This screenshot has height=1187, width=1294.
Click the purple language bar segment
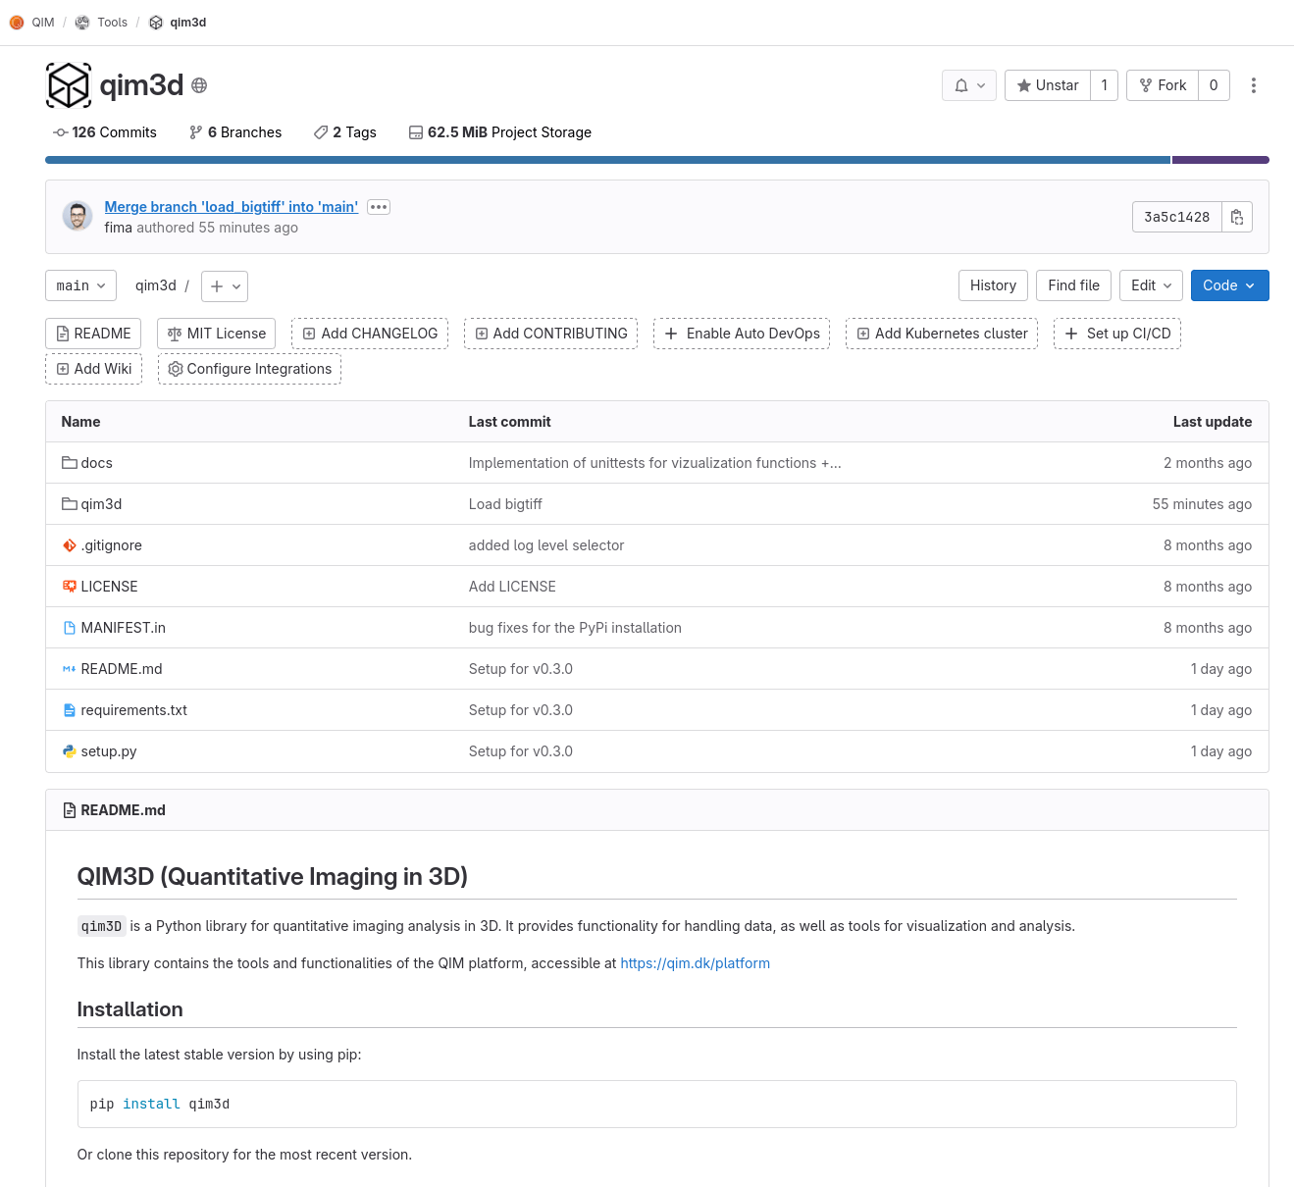[1220, 160]
